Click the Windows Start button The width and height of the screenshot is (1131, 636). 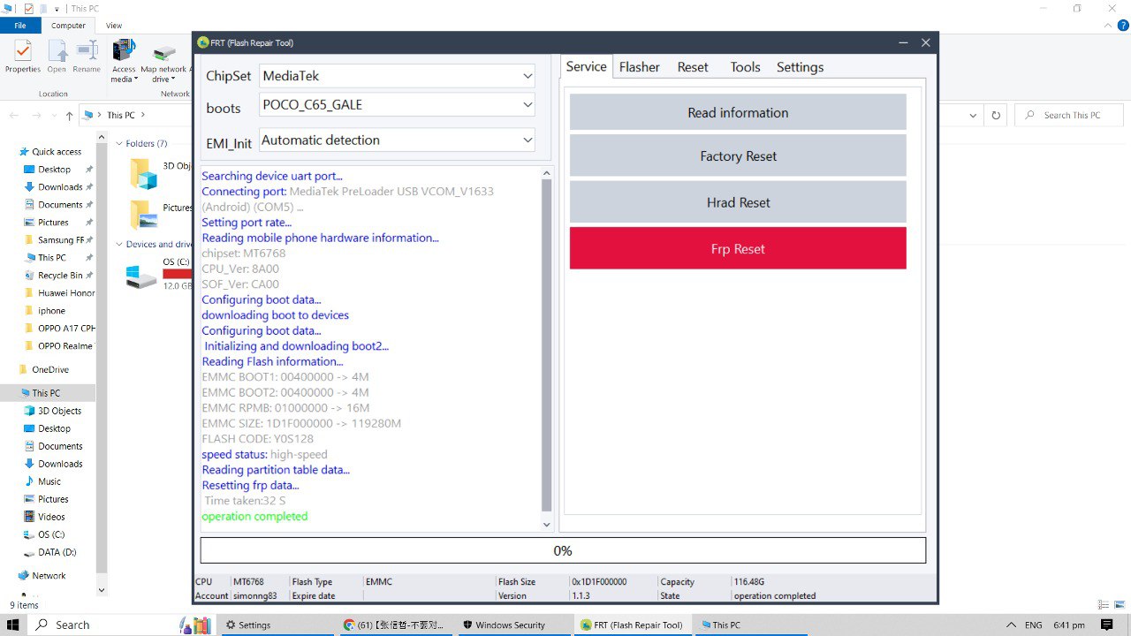[x=13, y=625]
